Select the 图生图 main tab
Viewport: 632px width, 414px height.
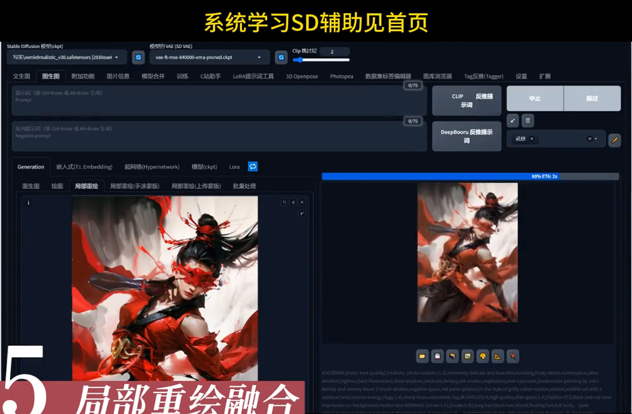click(51, 76)
